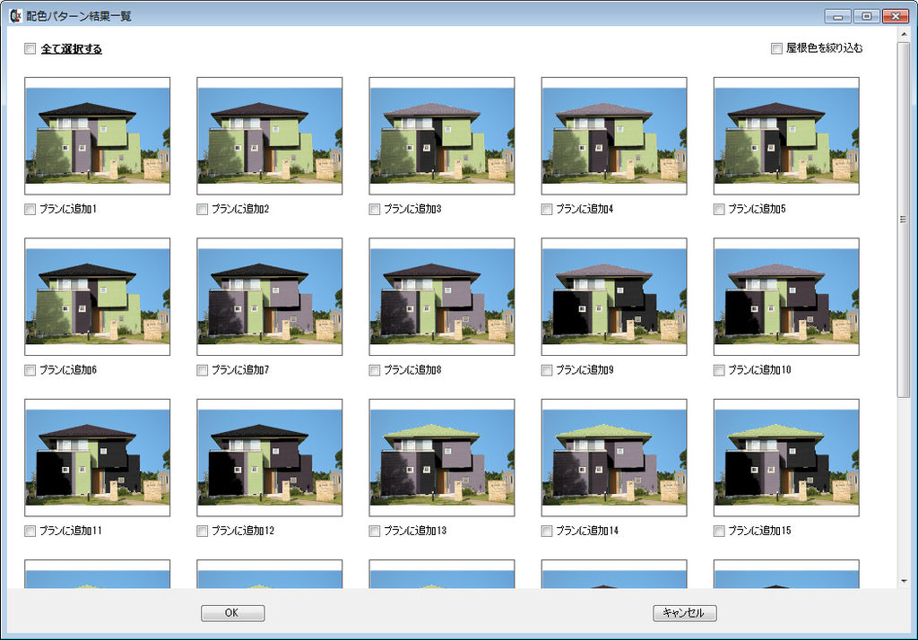Select house thumbnail for pattern 3
The height and width of the screenshot is (640, 918).
(441, 136)
